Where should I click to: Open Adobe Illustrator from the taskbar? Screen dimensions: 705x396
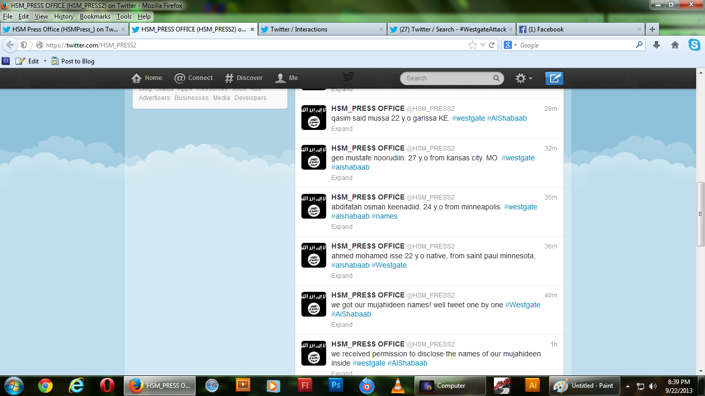pyautogui.click(x=532, y=385)
